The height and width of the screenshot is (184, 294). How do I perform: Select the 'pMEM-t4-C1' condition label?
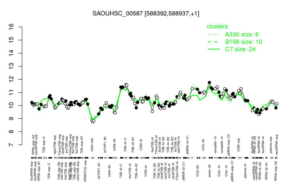[188, 144]
